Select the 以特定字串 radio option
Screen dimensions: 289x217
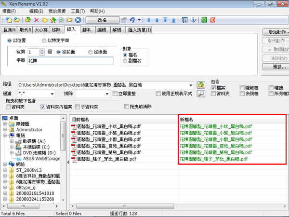click(x=44, y=41)
